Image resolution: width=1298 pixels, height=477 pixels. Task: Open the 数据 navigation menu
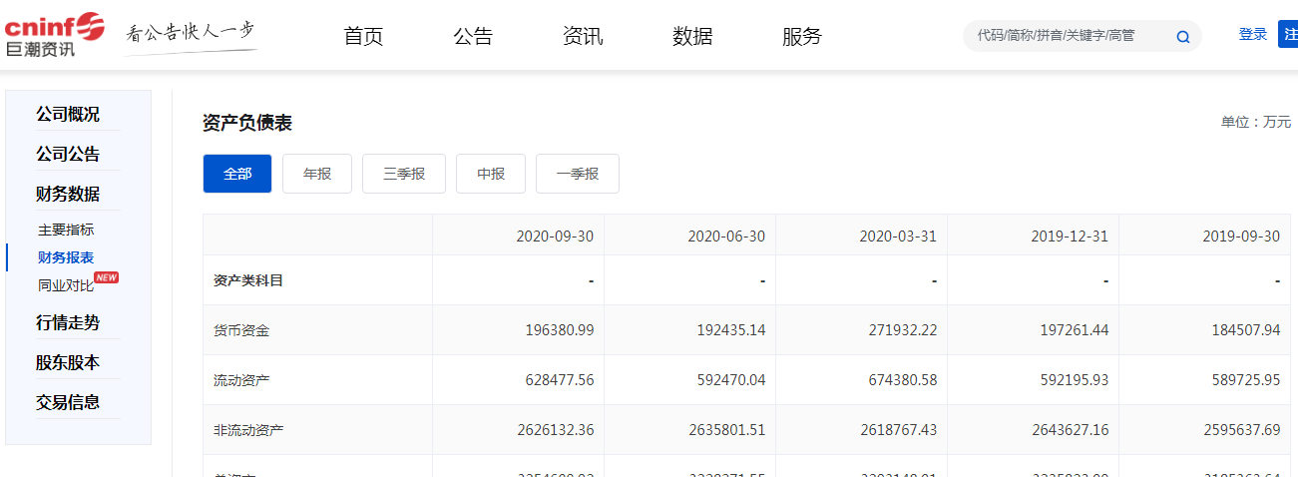click(692, 37)
